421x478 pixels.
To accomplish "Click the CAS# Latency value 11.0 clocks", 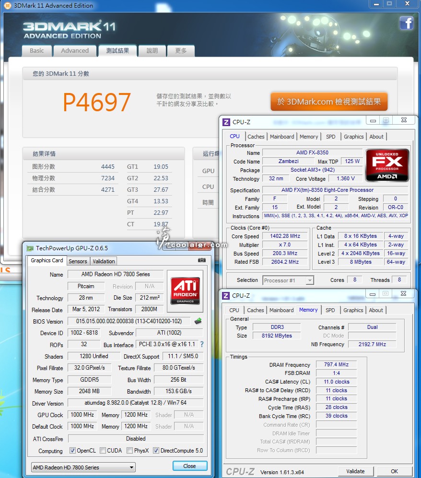I will click(336, 382).
